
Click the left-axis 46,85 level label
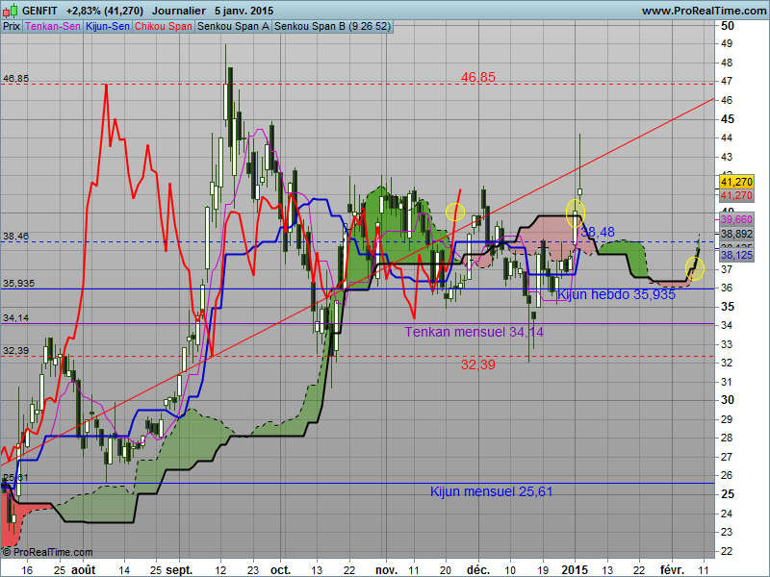click(x=15, y=79)
